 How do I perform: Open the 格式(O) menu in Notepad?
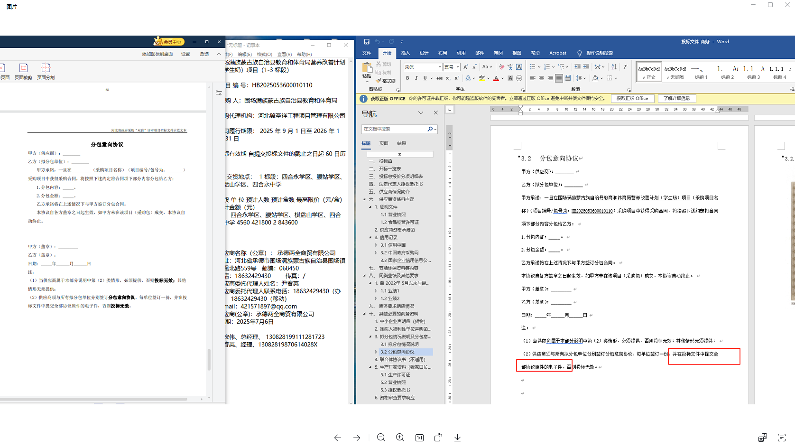click(264, 55)
